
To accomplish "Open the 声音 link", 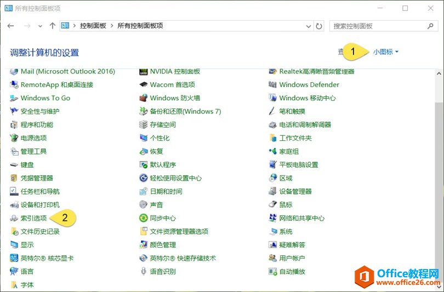I will click(x=156, y=204).
